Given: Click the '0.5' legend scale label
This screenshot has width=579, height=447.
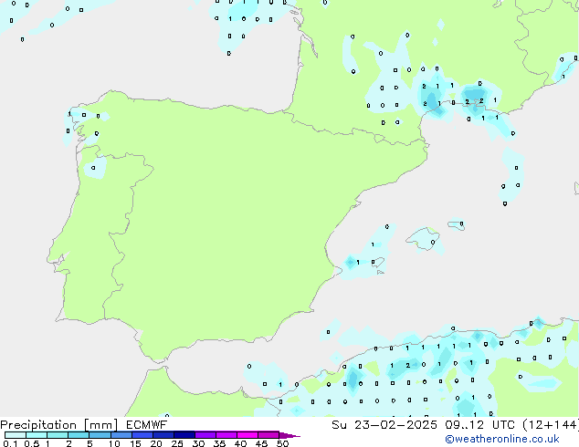Looking at the screenshot, I should point(32,443).
